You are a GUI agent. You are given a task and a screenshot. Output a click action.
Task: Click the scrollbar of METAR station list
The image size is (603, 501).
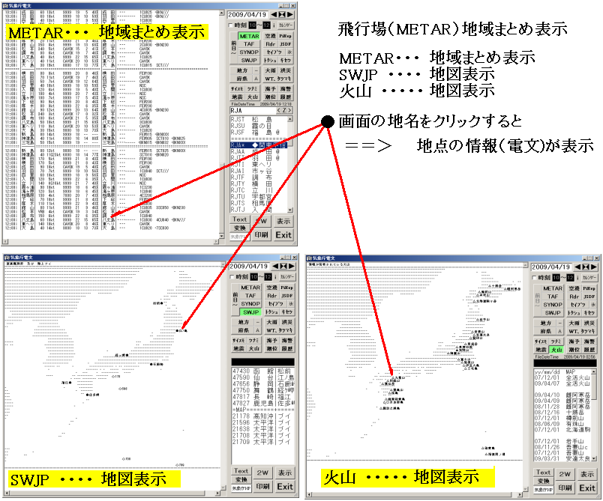pos(290,165)
